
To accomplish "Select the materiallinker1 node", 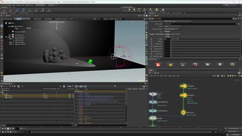I will pyautogui.click(x=153, y=111).
